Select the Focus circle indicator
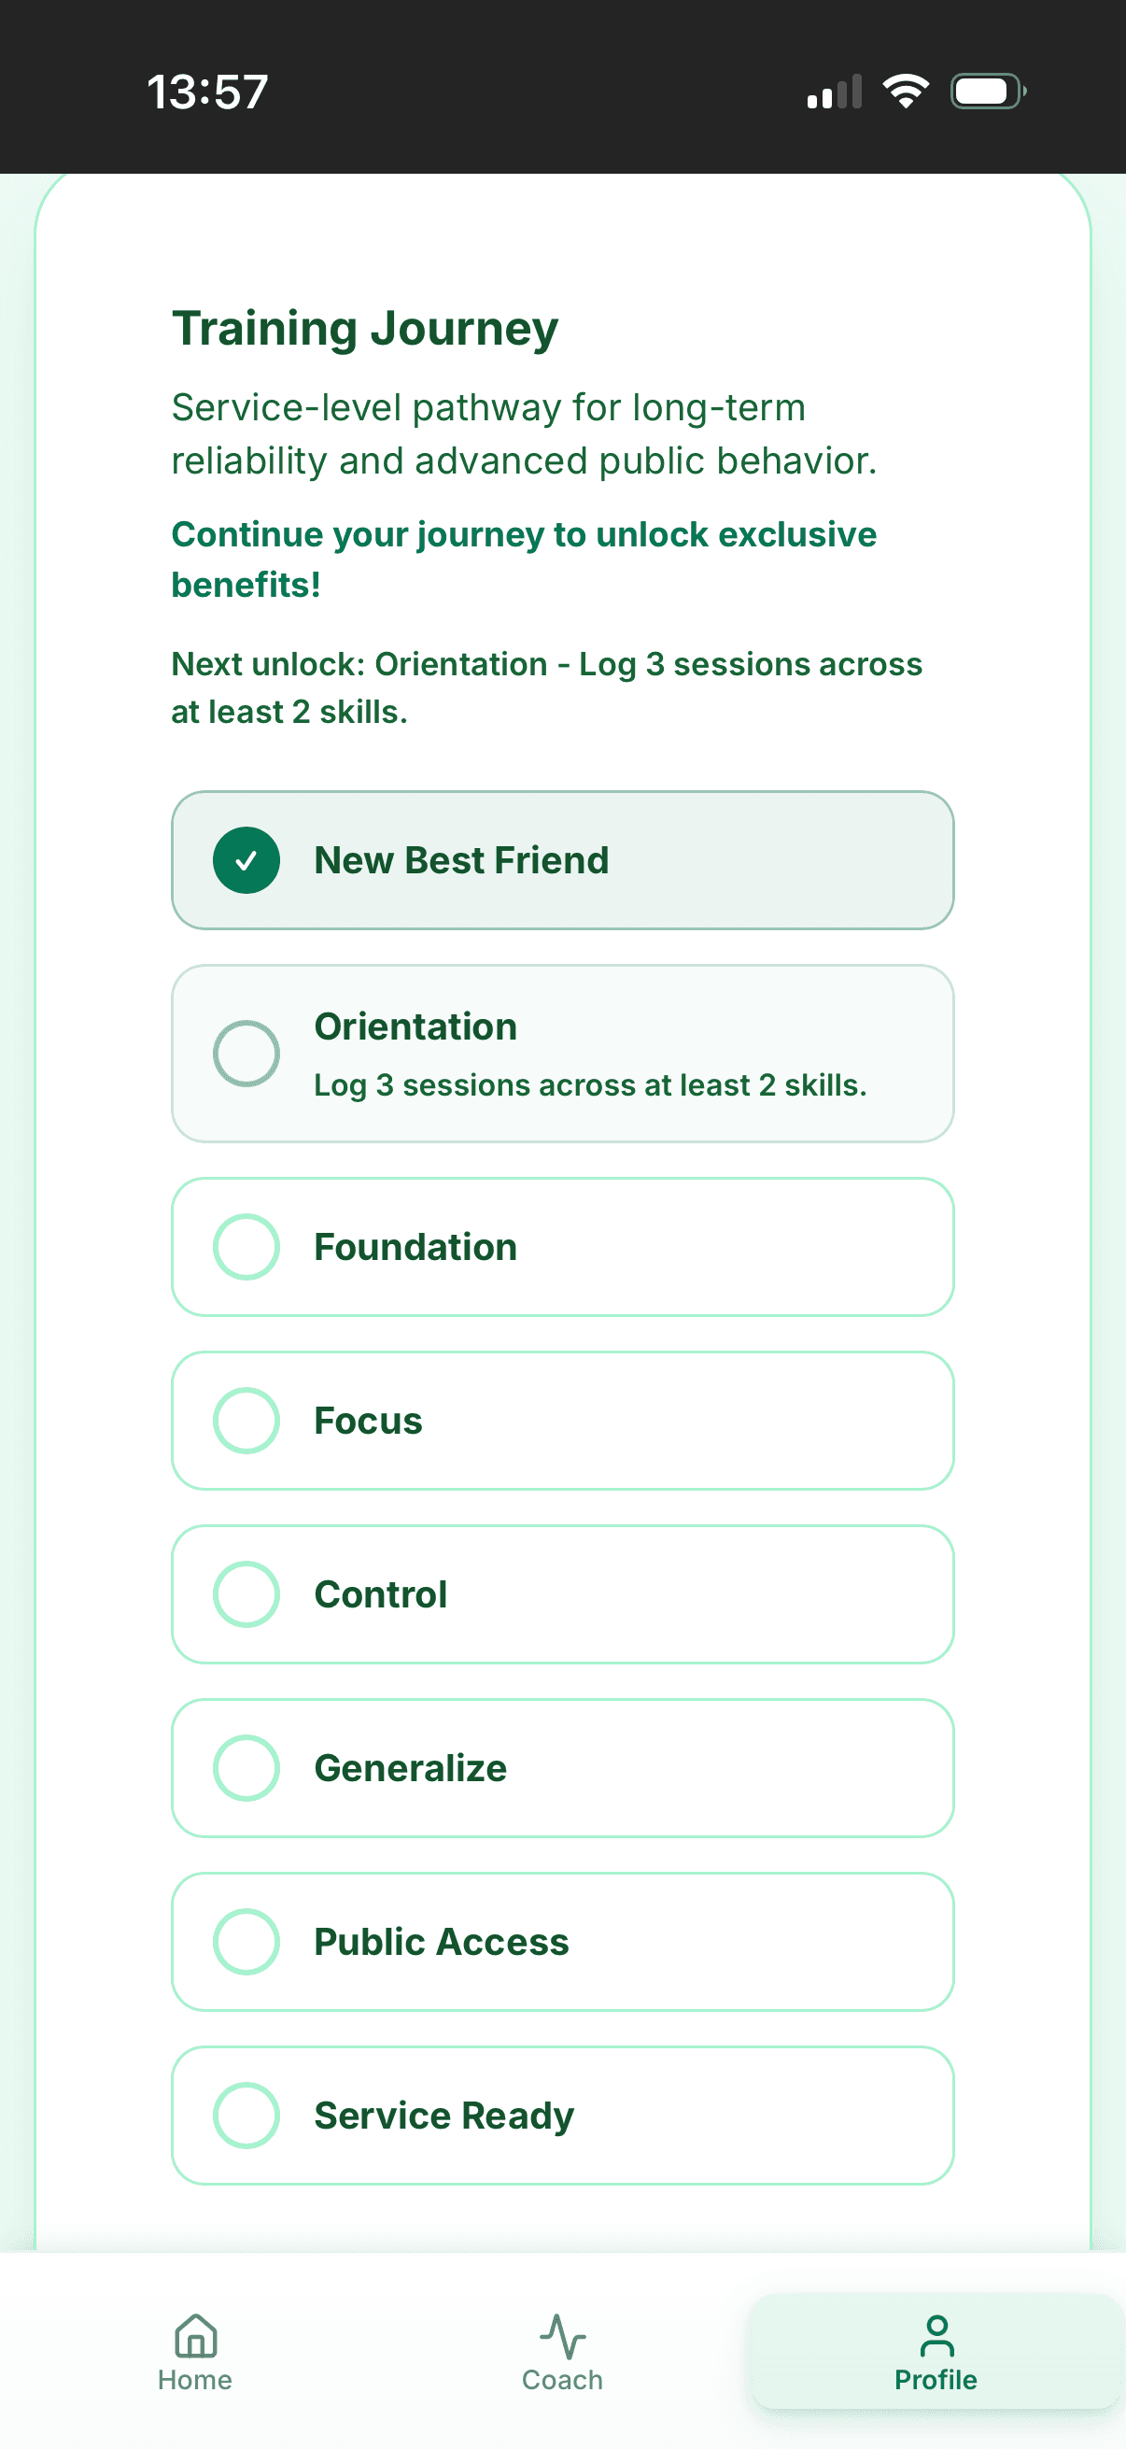The image size is (1126, 2449). pyautogui.click(x=246, y=1421)
